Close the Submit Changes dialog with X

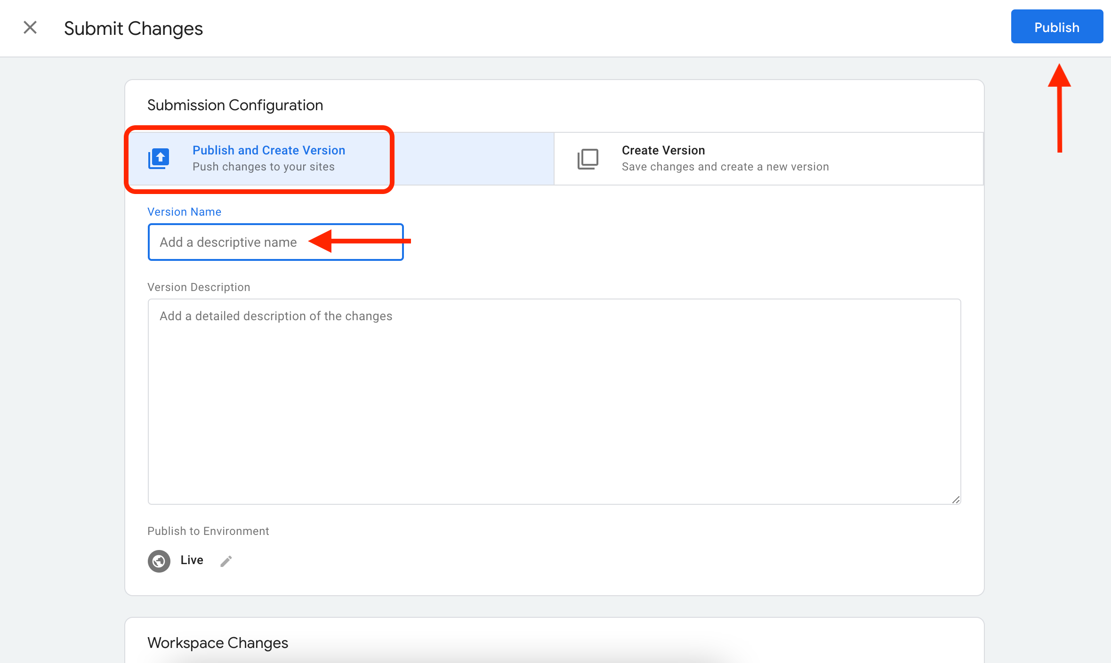coord(30,28)
